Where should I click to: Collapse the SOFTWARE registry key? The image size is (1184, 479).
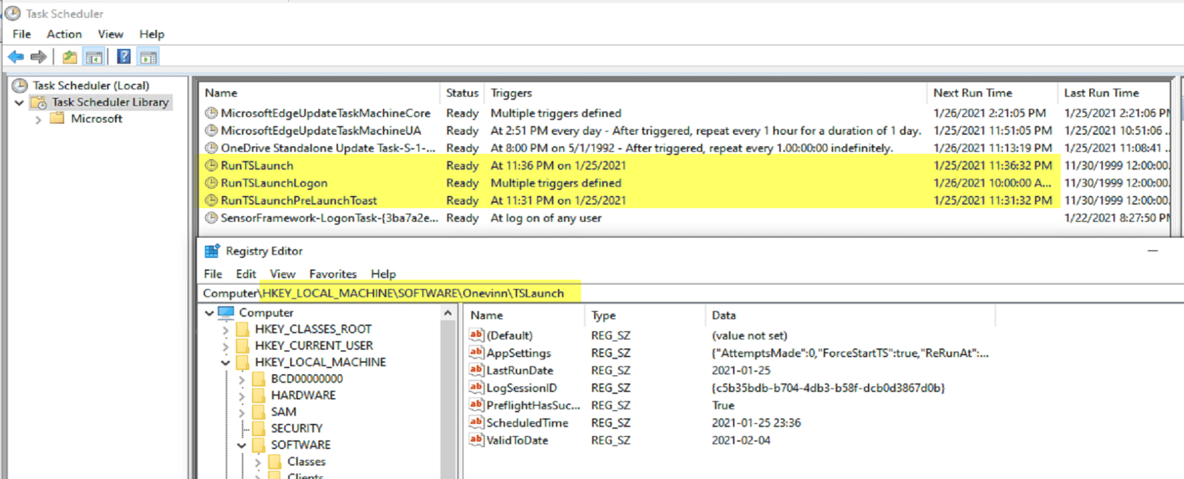[x=242, y=445]
